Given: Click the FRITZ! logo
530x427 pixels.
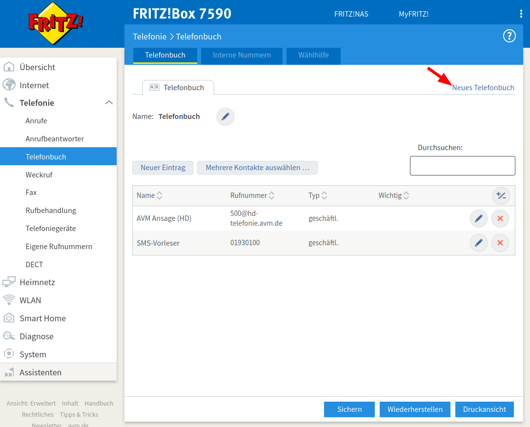Looking at the screenshot, I should [56, 23].
